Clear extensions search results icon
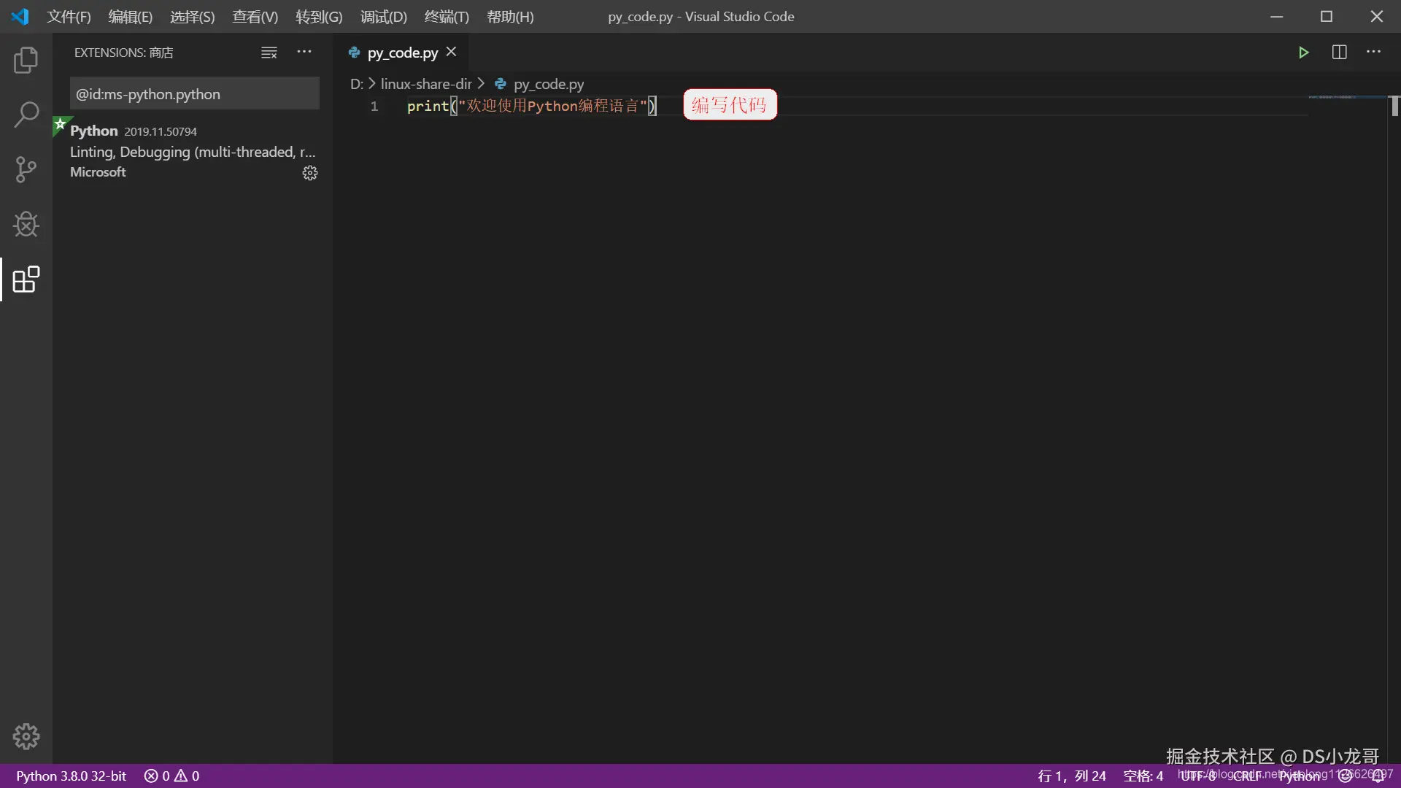 [269, 53]
